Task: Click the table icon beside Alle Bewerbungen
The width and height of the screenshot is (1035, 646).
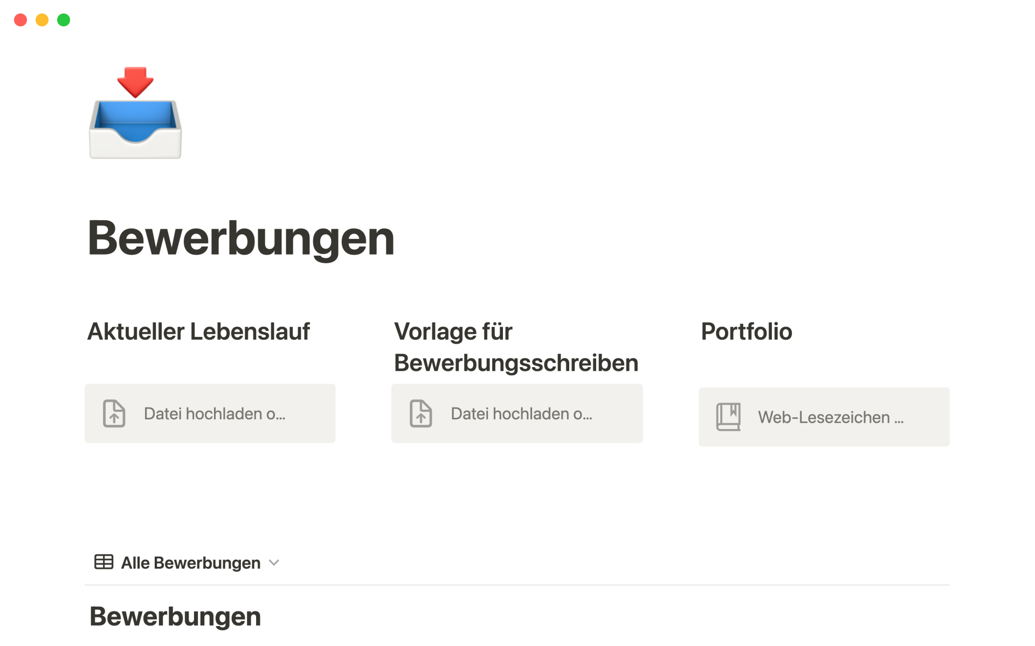Action: pyautogui.click(x=103, y=562)
